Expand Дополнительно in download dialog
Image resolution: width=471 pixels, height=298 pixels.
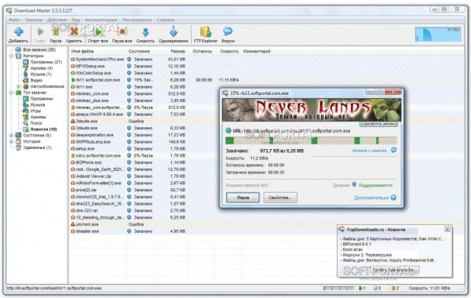(x=375, y=198)
